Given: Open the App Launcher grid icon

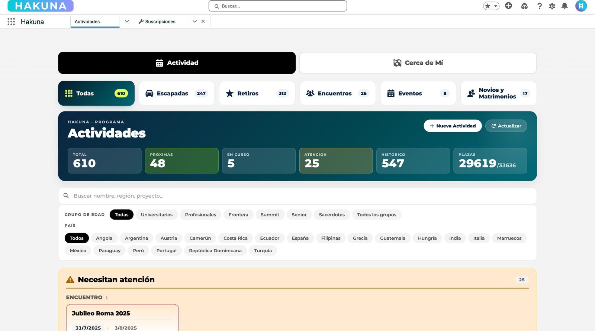Looking at the screenshot, I should pyautogui.click(x=11, y=22).
